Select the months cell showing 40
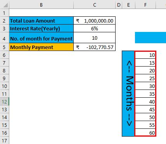The width and height of the screenshot is (166, 144). pyautogui.click(x=145, y=102)
